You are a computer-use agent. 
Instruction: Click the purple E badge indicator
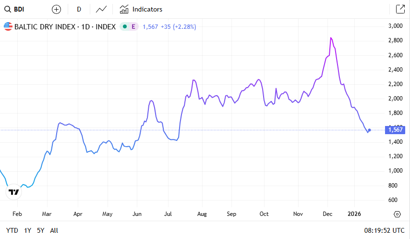[x=133, y=26]
